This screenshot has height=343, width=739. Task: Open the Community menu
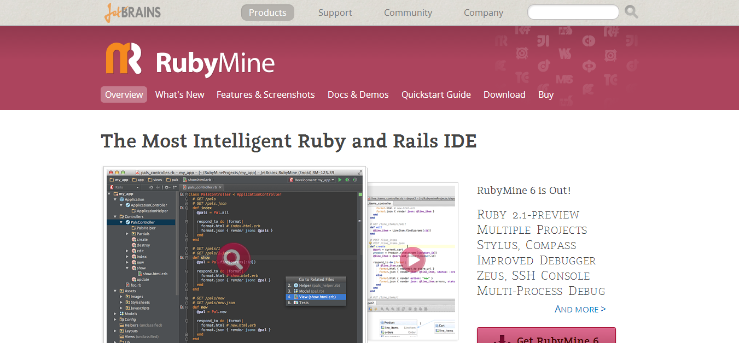(408, 13)
